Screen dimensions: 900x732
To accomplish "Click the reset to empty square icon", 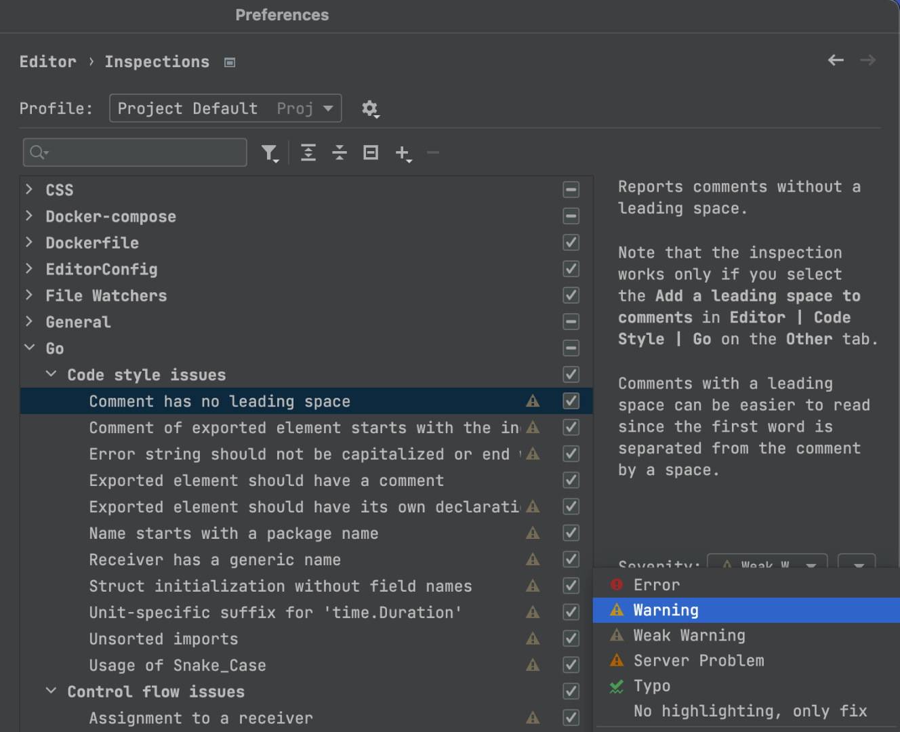I will [371, 153].
